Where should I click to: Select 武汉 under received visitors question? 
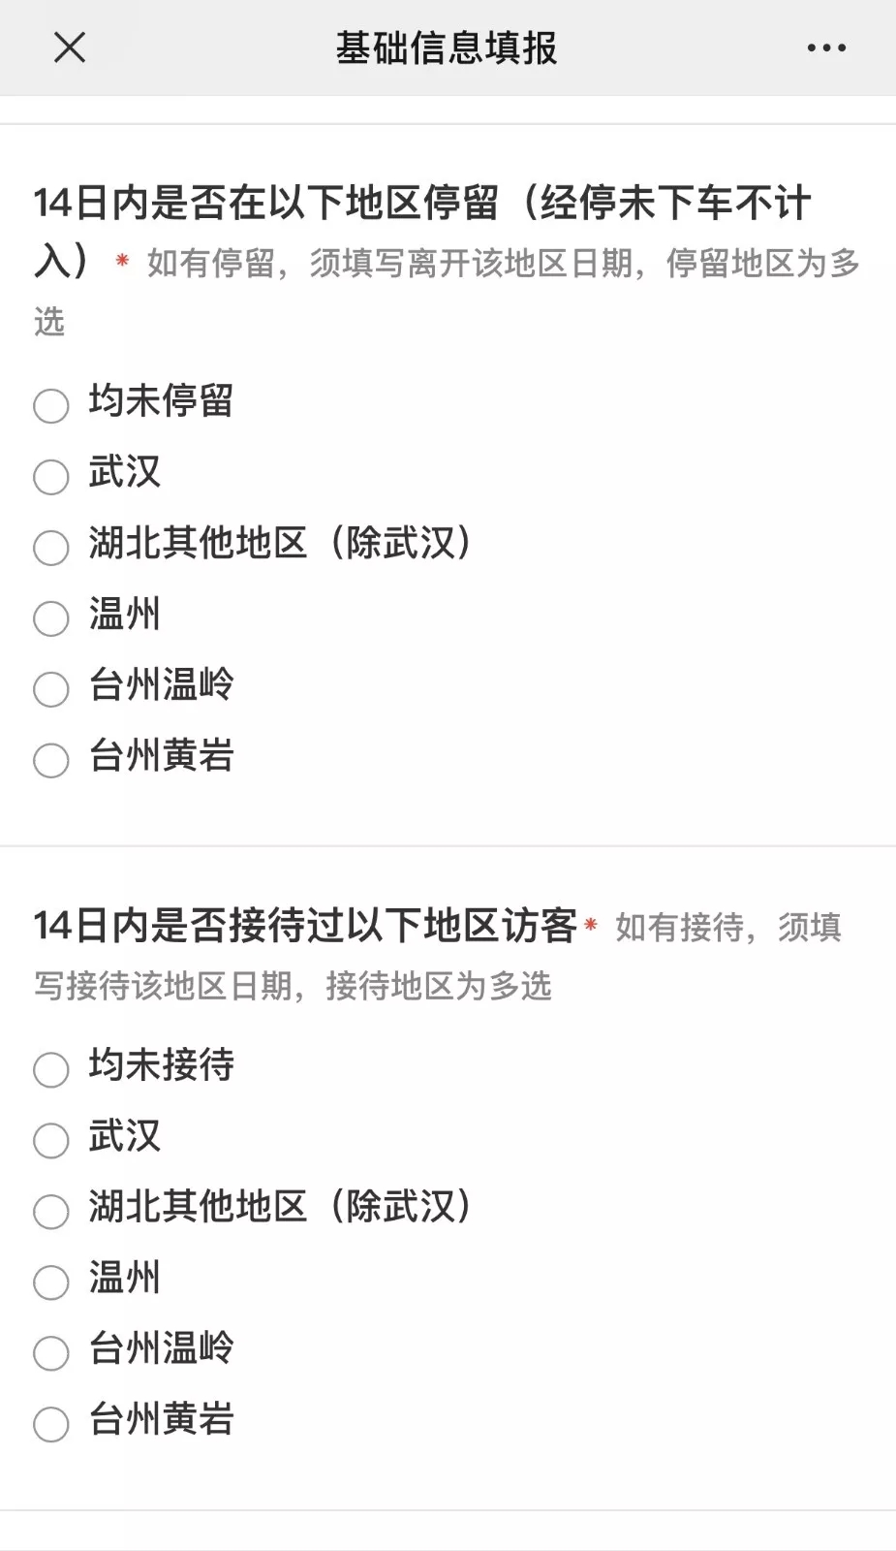51,1140
